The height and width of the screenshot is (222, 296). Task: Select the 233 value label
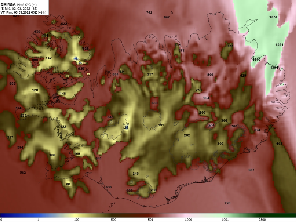coord(23,115)
